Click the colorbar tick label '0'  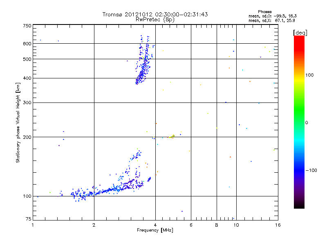pyautogui.click(x=307, y=123)
